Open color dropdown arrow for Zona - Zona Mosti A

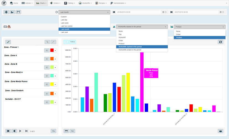point(55,76)
